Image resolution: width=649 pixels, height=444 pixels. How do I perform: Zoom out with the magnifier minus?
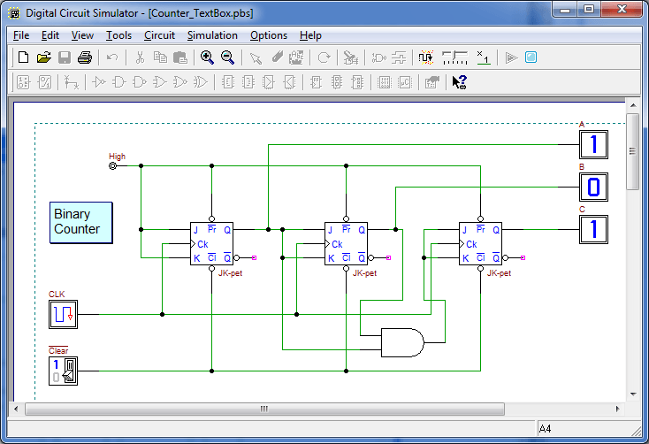click(x=227, y=57)
